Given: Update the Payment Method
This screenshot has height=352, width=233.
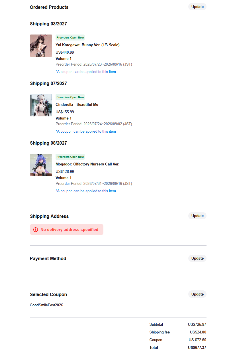Looking at the screenshot, I should 197,258.
